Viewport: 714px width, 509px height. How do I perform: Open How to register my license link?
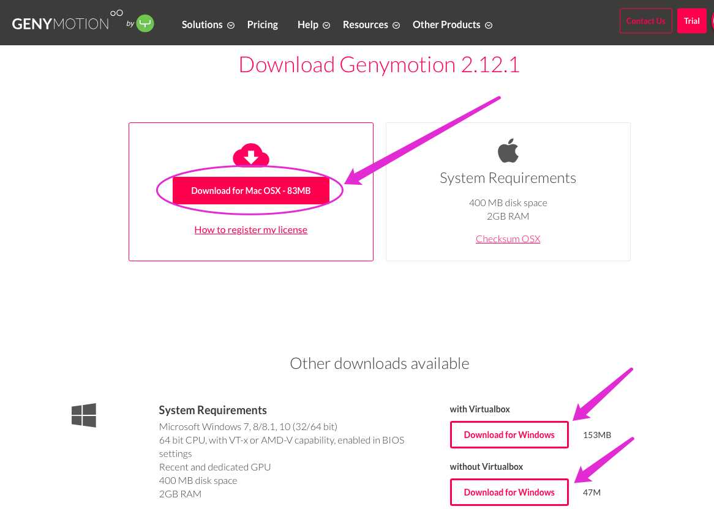point(251,229)
